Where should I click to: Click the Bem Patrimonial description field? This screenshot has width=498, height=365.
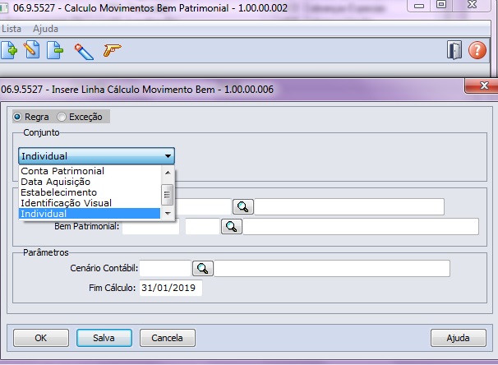tap(361, 227)
